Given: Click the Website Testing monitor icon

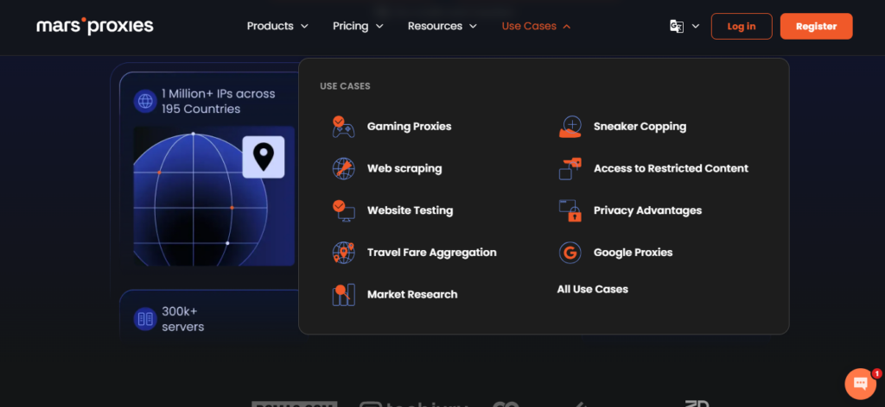Looking at the screenshot, I should coord(343,210).
